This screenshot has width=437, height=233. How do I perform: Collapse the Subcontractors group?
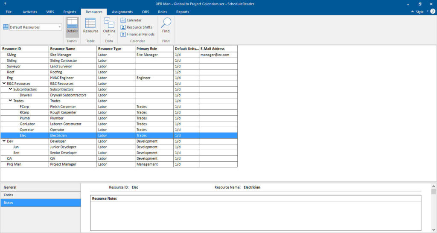pyautogui.click(x=11, y=89)
